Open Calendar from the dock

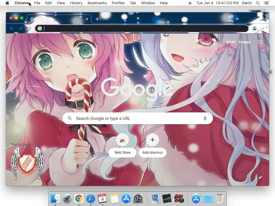coord(102,199)
